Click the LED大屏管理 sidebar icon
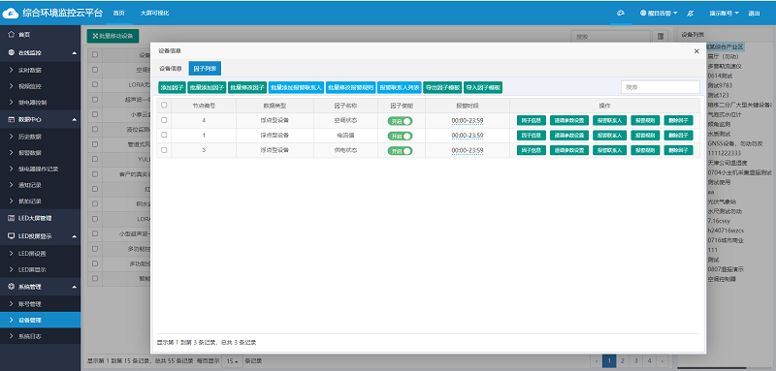Image resolution: width=776 pixels, height=371 pixels. [12, 218]
